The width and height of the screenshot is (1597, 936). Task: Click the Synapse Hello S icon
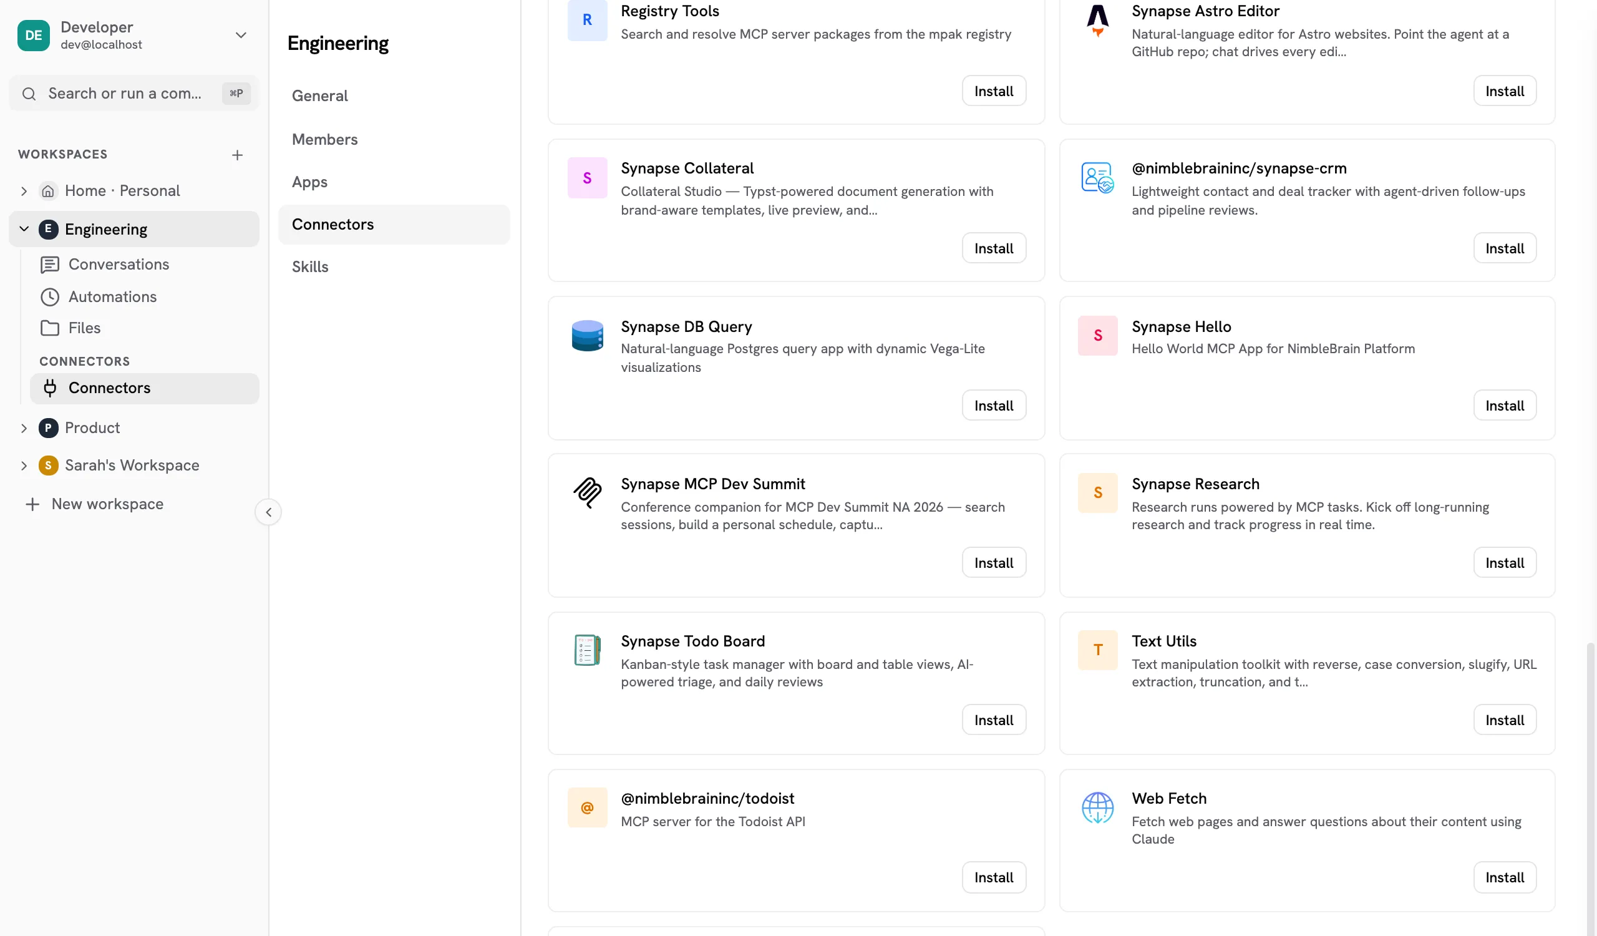click(1097, 335)
